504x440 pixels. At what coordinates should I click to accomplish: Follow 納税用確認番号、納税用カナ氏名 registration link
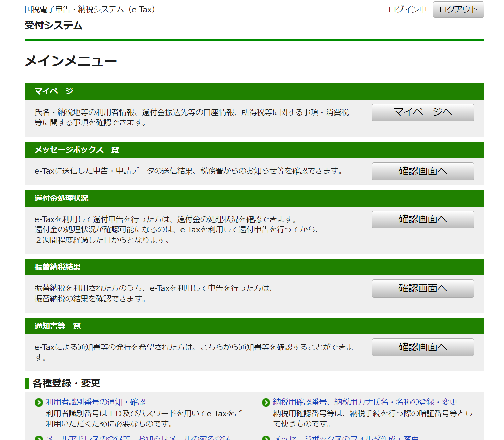click(x=365, y=402)
